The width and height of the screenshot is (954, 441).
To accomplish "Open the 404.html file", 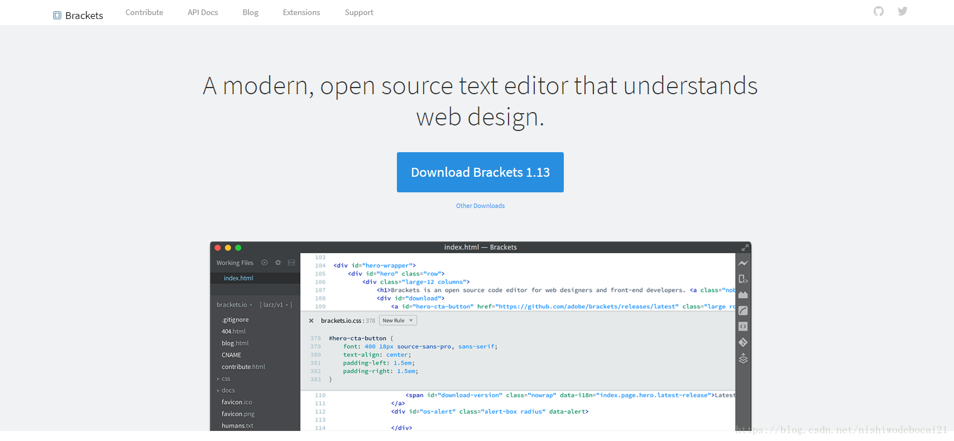I will tap(233, 332).
